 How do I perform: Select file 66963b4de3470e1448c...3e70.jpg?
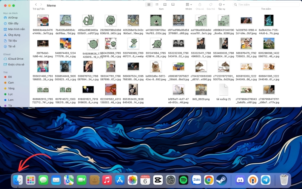(x=43, y=20)
